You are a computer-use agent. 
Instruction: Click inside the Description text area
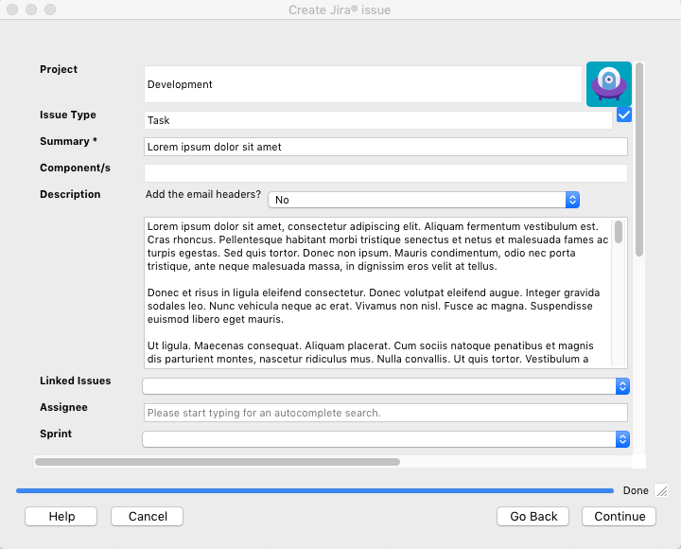(378, 292)
